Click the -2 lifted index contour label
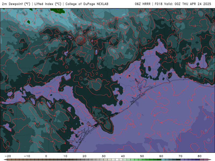The width and height of the screenshot is (215, 161). point(121,18)
